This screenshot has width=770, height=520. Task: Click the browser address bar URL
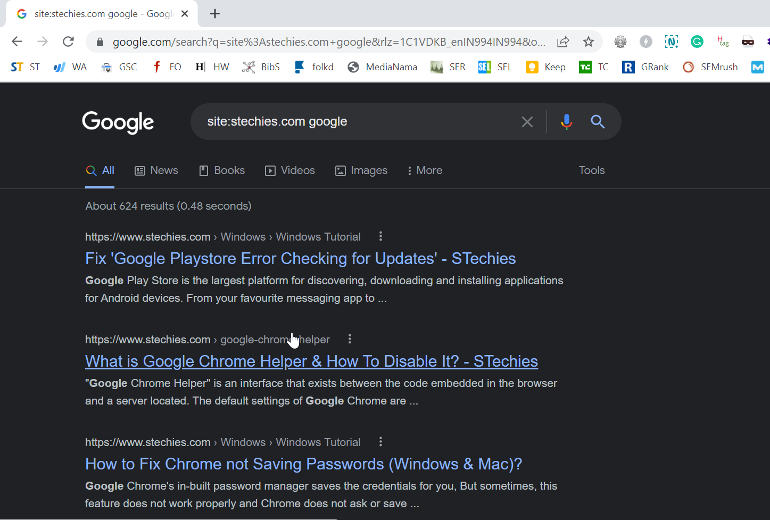[x=329, y=42]
